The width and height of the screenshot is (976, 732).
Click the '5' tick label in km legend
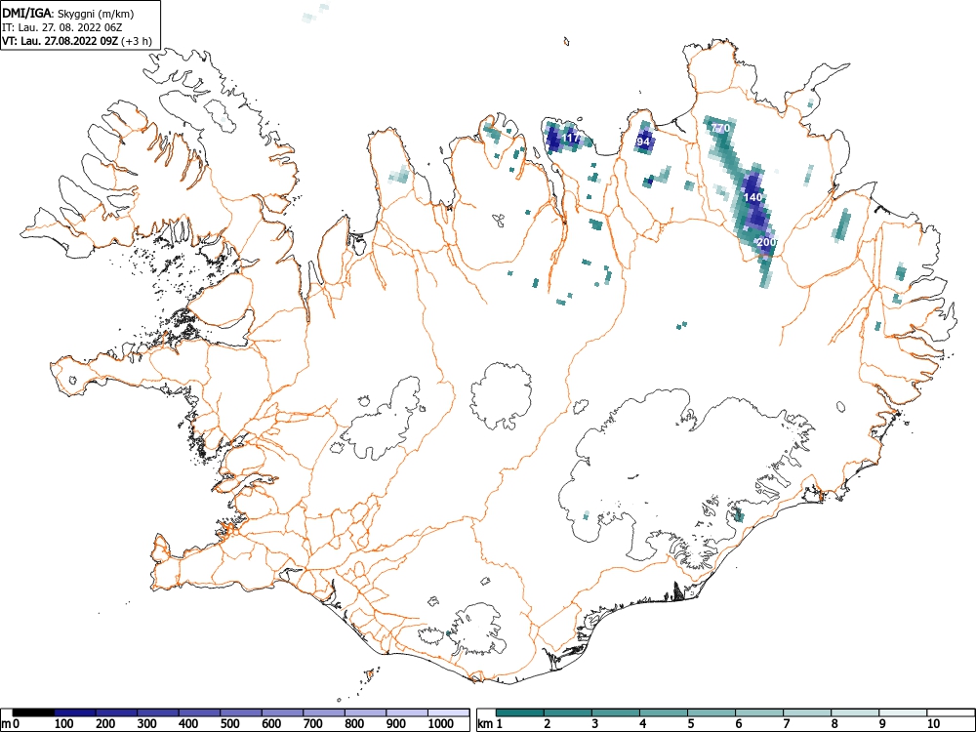click(x=691, y=724)
